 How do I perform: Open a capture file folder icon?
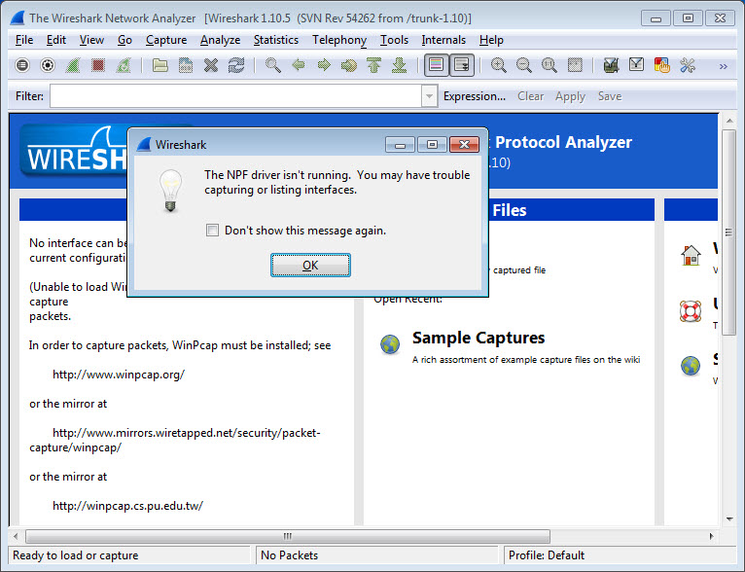coord(160,65)
